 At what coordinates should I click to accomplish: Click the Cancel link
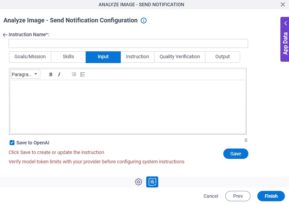click(211, 196)
